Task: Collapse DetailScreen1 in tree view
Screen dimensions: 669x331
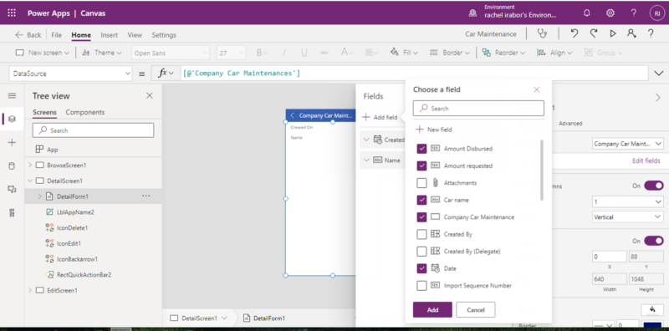Action: pyautogui.click(x=30, y=181)
